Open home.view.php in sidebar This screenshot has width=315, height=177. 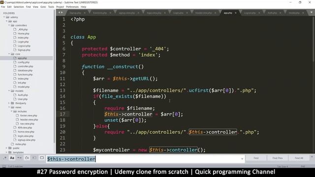(26, 132)
